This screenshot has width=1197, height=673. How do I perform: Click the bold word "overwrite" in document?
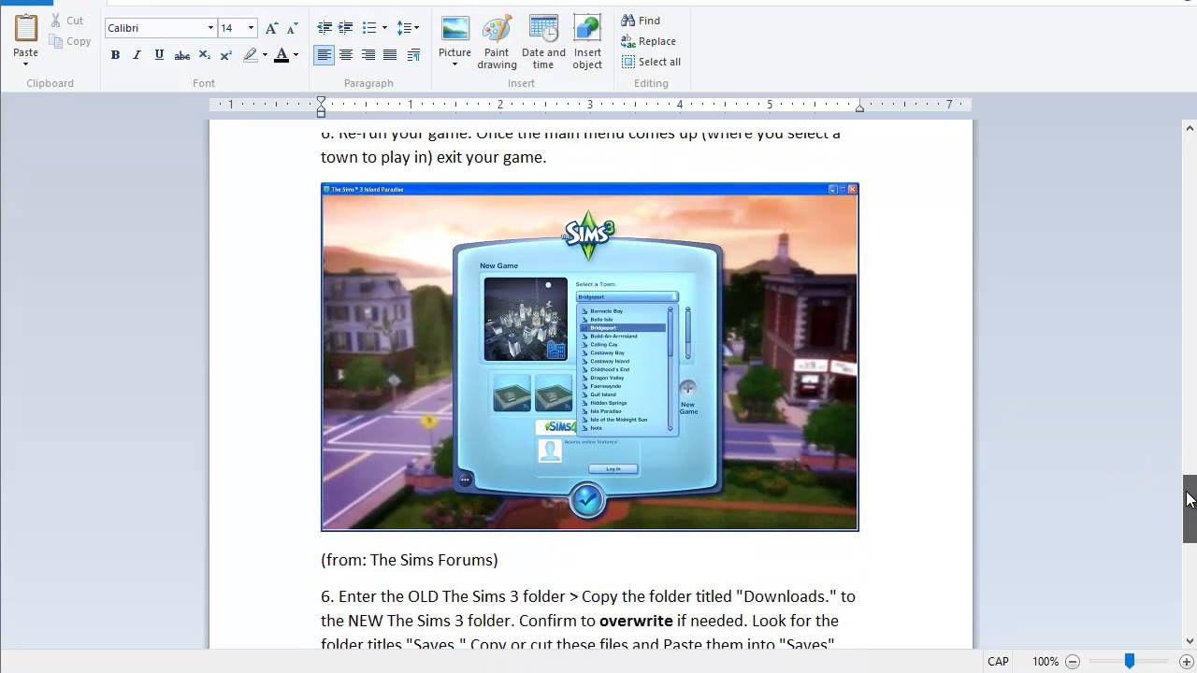[x=636, y=621]
